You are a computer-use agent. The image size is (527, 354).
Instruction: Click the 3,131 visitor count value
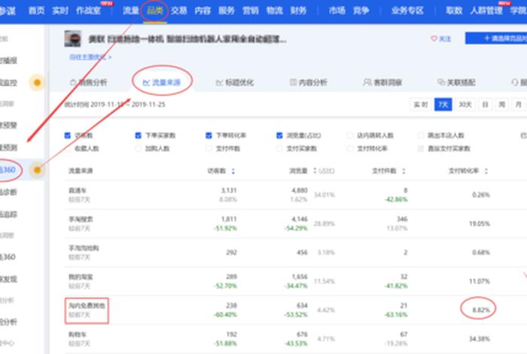[x=229, y=191]
